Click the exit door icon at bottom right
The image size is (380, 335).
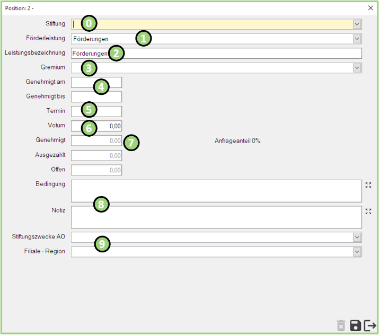tap(370, 325)
